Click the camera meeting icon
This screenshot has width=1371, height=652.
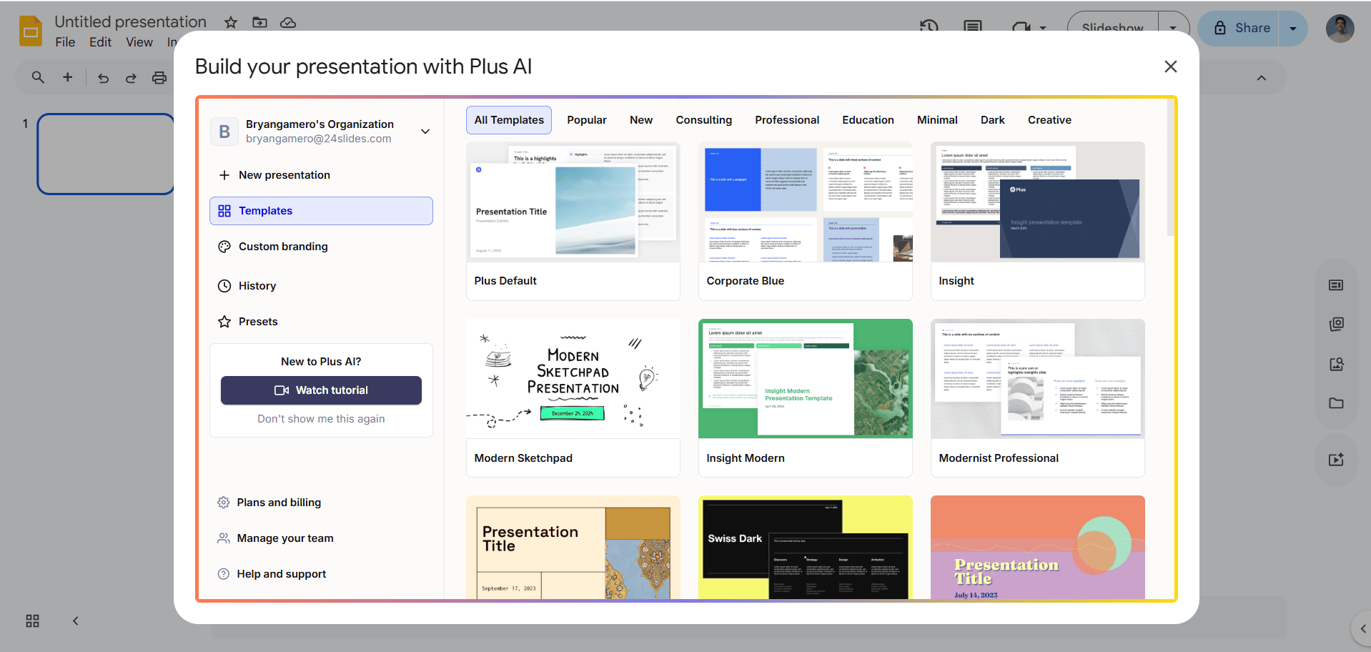pyautogui.click(x=1021, y=27)
